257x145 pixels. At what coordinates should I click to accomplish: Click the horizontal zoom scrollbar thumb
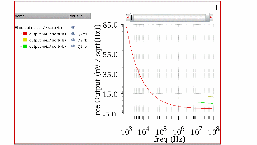170,17
